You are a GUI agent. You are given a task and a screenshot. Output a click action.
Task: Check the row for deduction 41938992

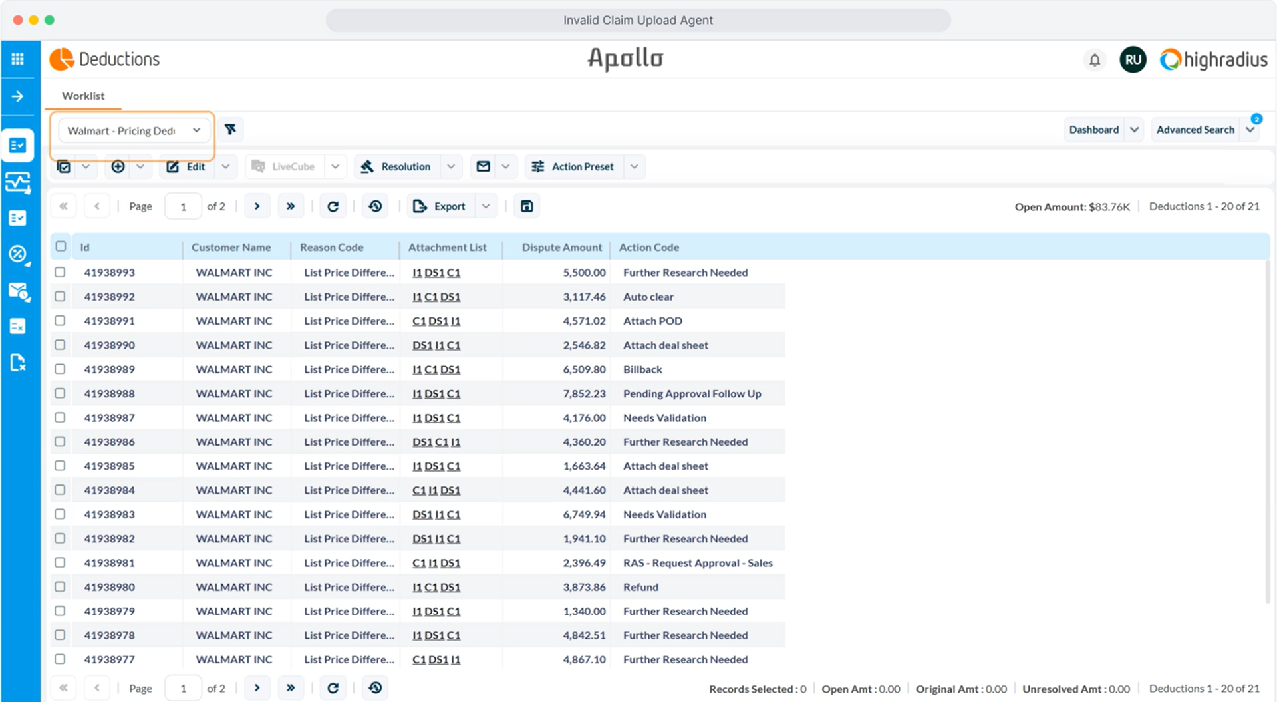[60, 296]
